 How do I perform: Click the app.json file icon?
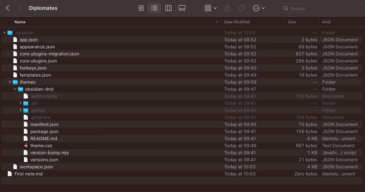click(x=15, y=40)
